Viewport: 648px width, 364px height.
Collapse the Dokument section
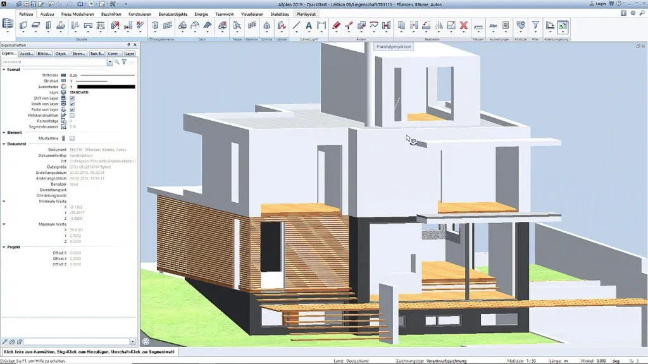pyautogui.click(x=4, y=144)
